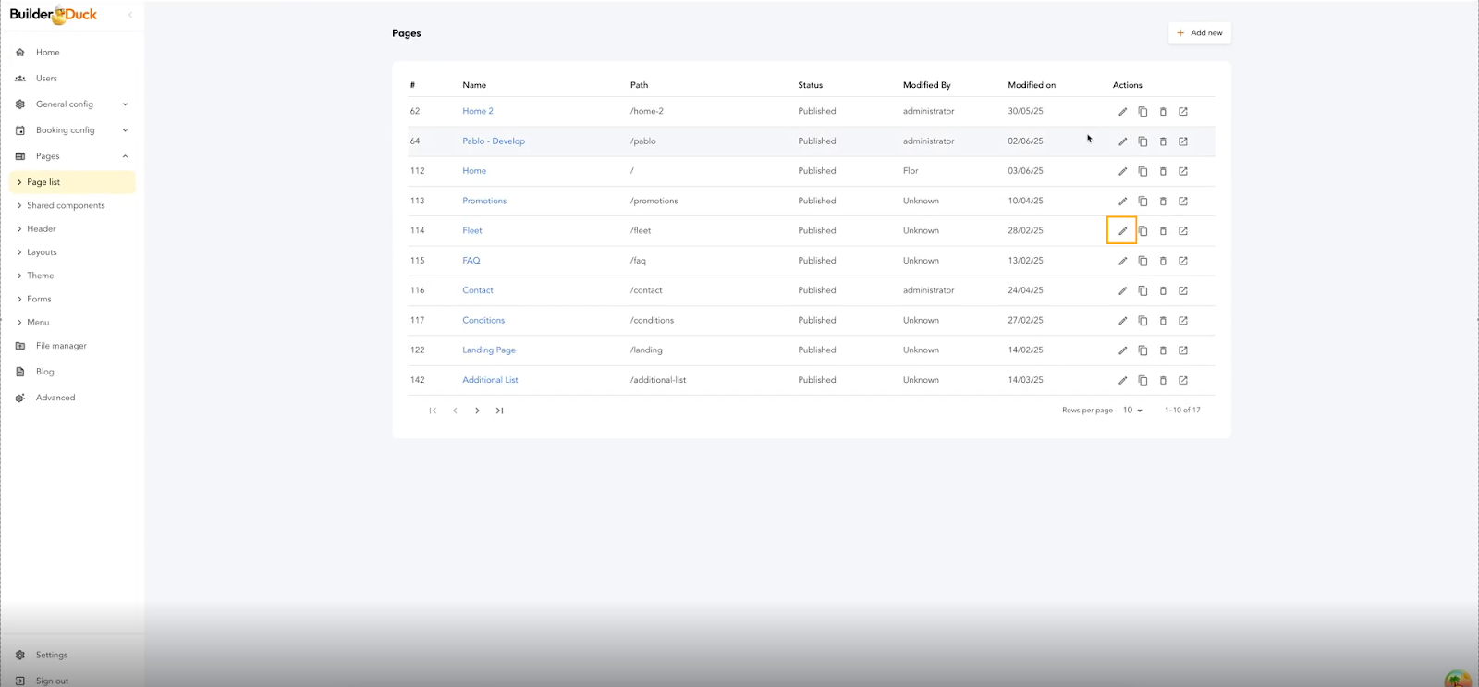The image size is (1479, 687).
Task: Open the rows per page dropdown
Action: coord(1132,411)
